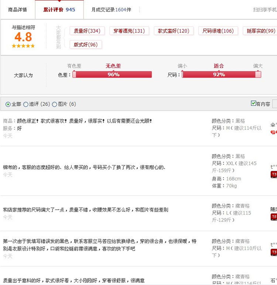277x285 pixels.
Task: Click the T3 badge beside the 第一次 review
Action: pyautogui.click(x=274, y=252)
